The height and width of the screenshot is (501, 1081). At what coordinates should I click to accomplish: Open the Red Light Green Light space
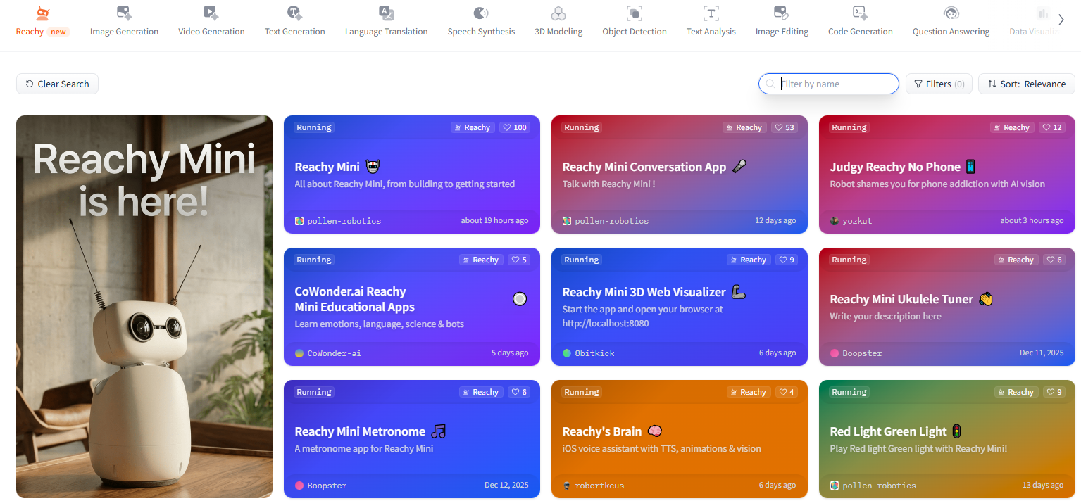coord(947,439)
